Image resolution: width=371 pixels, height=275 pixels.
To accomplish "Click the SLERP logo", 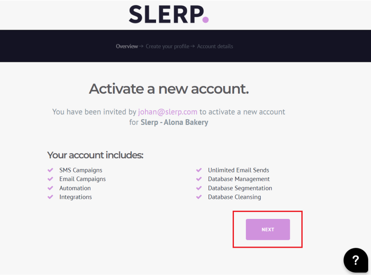I will click(169, 14).
